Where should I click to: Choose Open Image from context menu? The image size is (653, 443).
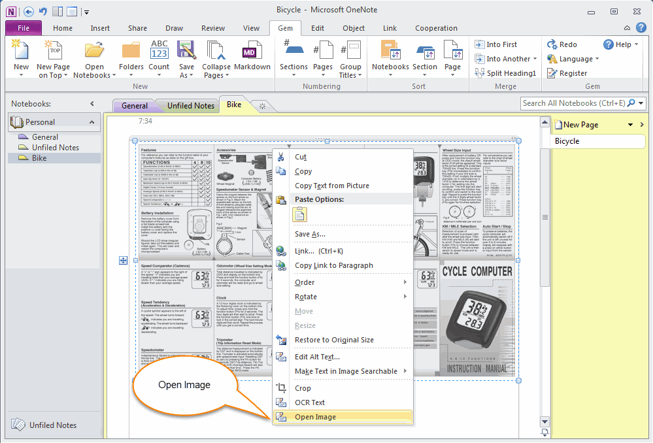click(x=343, y=417)
